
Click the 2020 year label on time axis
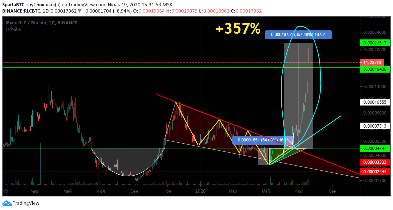tap(200, 191)
